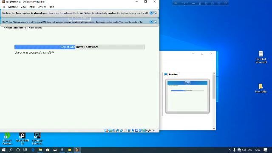Click the vertical scrollbar thumb in Manager window
Image resolution: width=272 pixels, height=153 pixels.
214,87
